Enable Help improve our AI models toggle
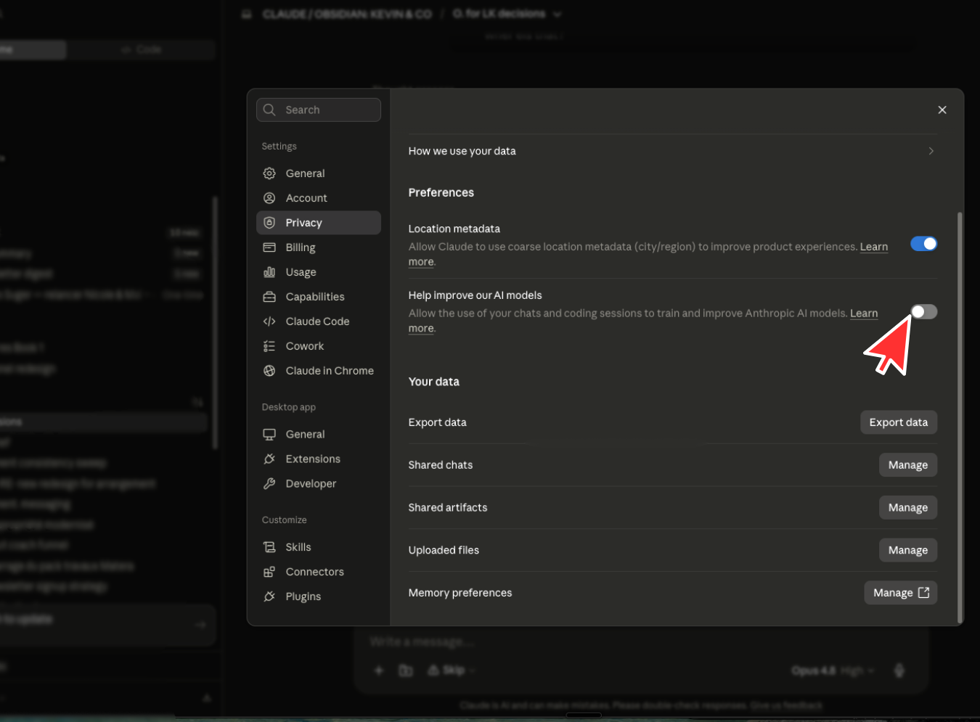This screenshot has width=980, height=722. (923, 312)
